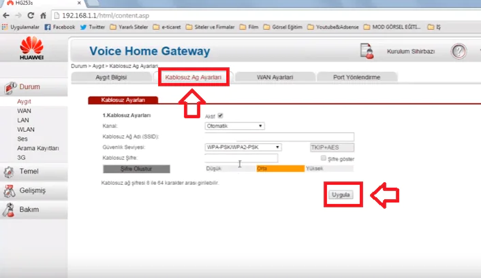Open the Kurulum Sihirbazı wizard icon
The height and width of the screenshot is (278, 481).
pos(367,51)
